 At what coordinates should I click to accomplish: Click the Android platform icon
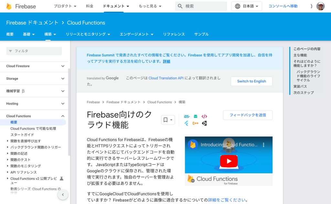(196, 117)
